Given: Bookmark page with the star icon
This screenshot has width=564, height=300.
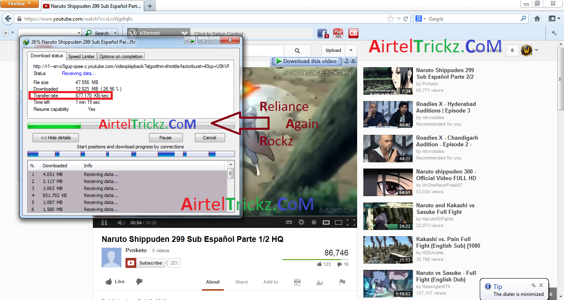Looking at the screenshot, I should (390, 19).
